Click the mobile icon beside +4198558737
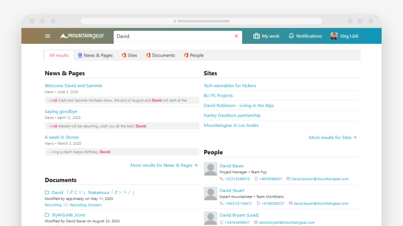 (258, 203)
